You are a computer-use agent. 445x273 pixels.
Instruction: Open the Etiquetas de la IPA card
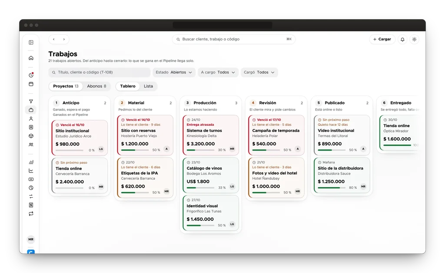coord(145,178)
